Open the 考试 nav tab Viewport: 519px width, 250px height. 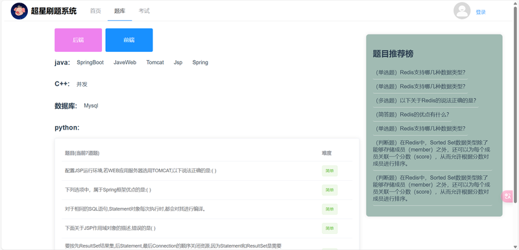(x=144, y=11)
